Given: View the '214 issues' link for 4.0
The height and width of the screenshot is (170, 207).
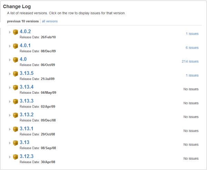Looking at the screenshot, I should (190, 61).
